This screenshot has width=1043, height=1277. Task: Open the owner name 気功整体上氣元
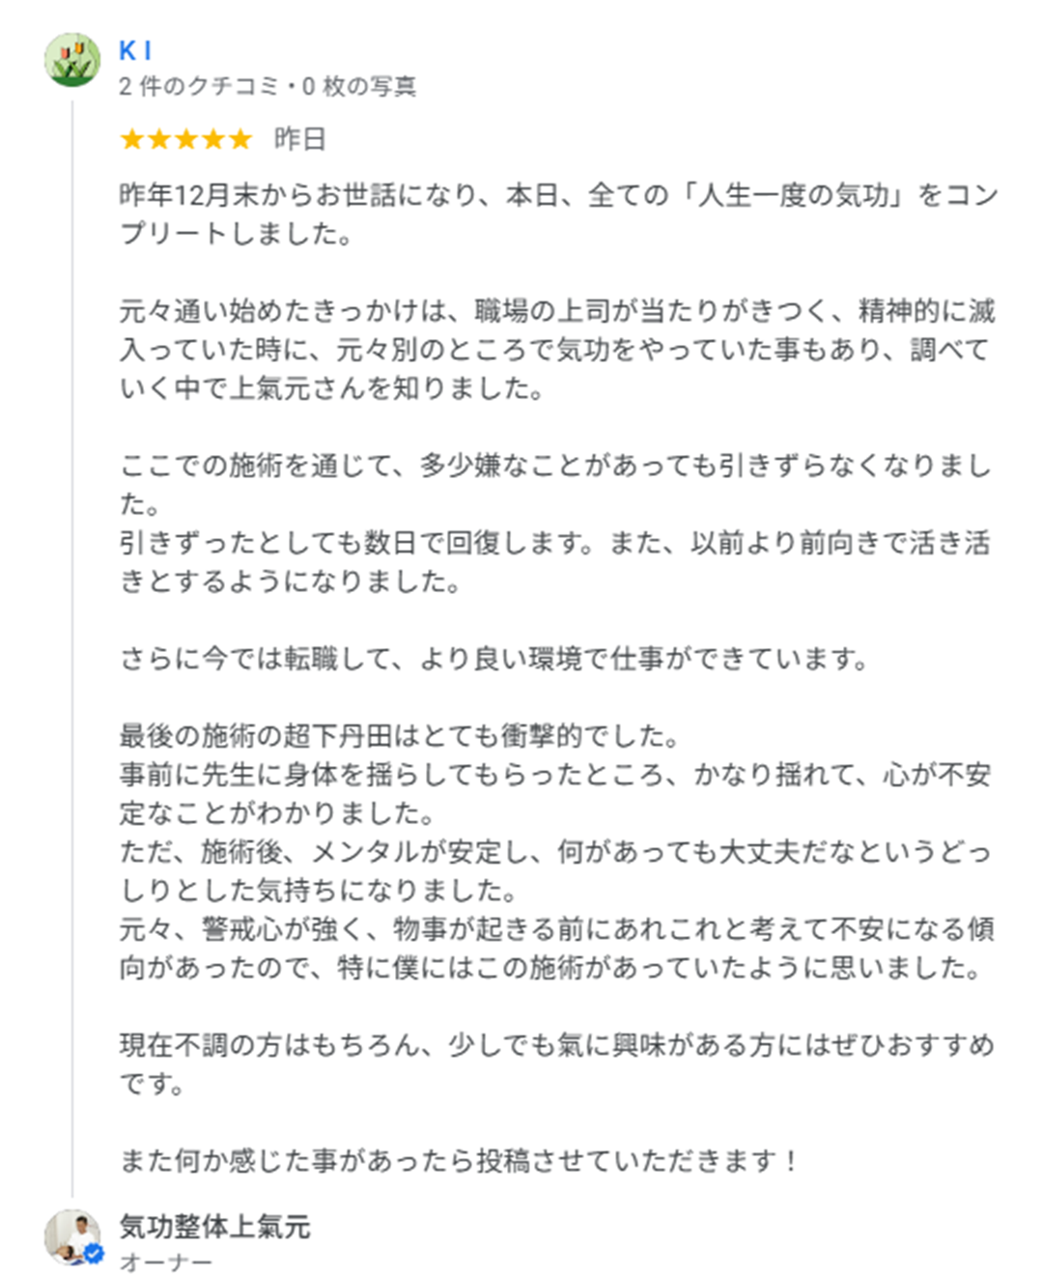pos(214,1227)
